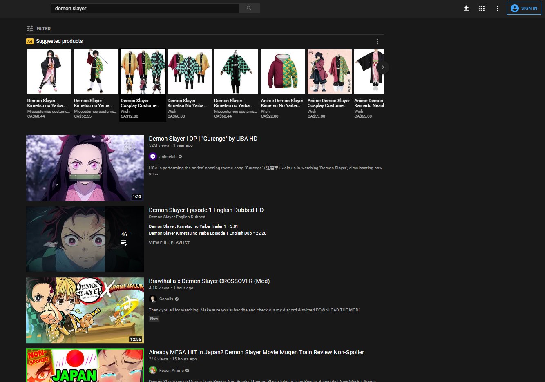545x382 pixels.
Task: Open 'Demon Slayer | OP | Gurenge' title
Action: pos(203,139)
